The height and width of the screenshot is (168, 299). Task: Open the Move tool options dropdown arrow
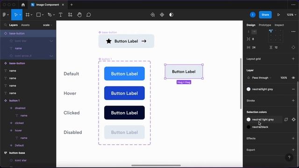pos(20,15)
